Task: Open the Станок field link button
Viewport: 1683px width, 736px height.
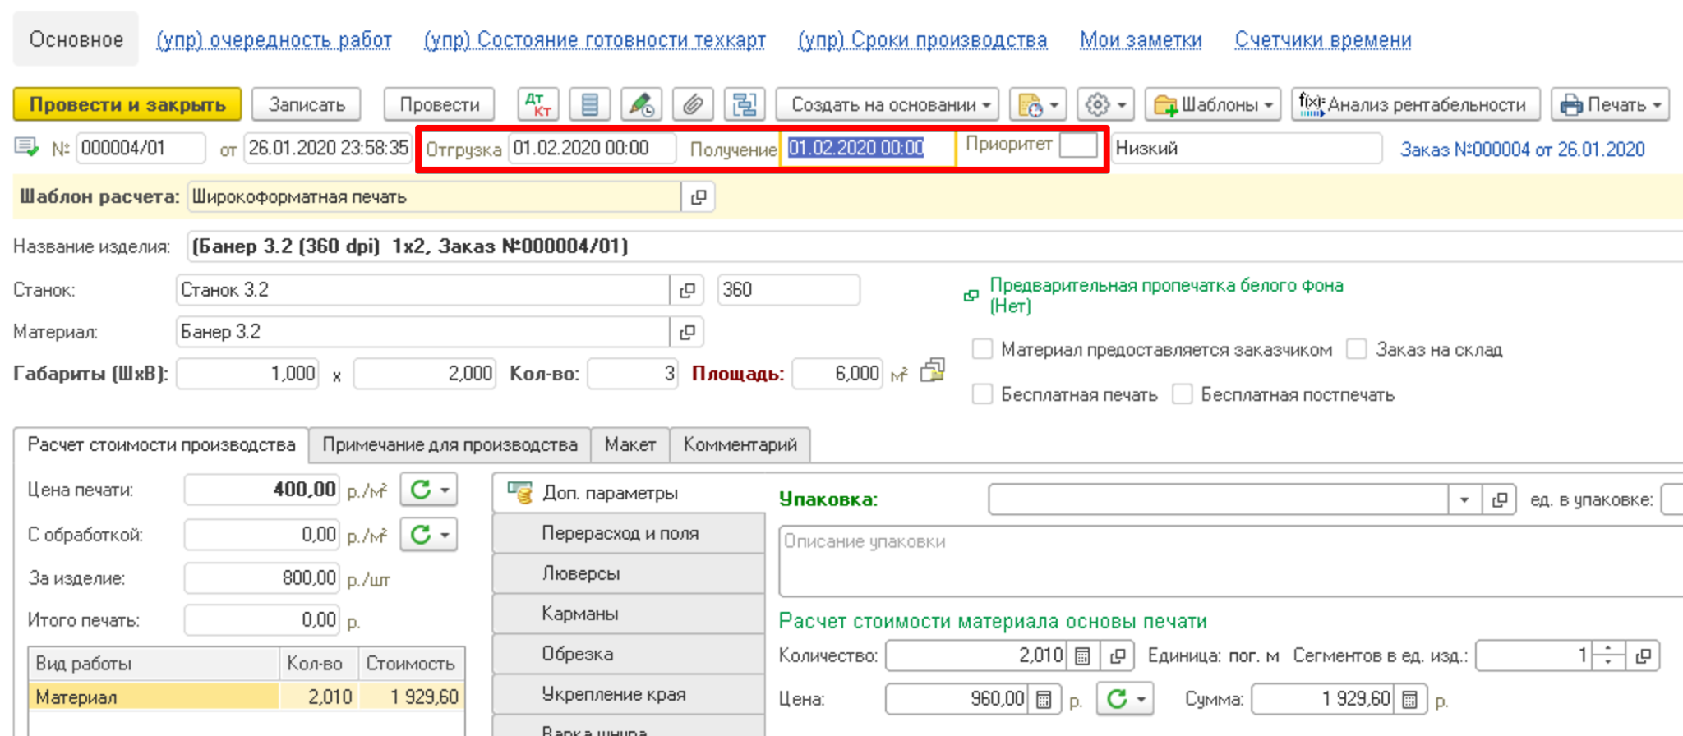Action: (x=688, y=290)
